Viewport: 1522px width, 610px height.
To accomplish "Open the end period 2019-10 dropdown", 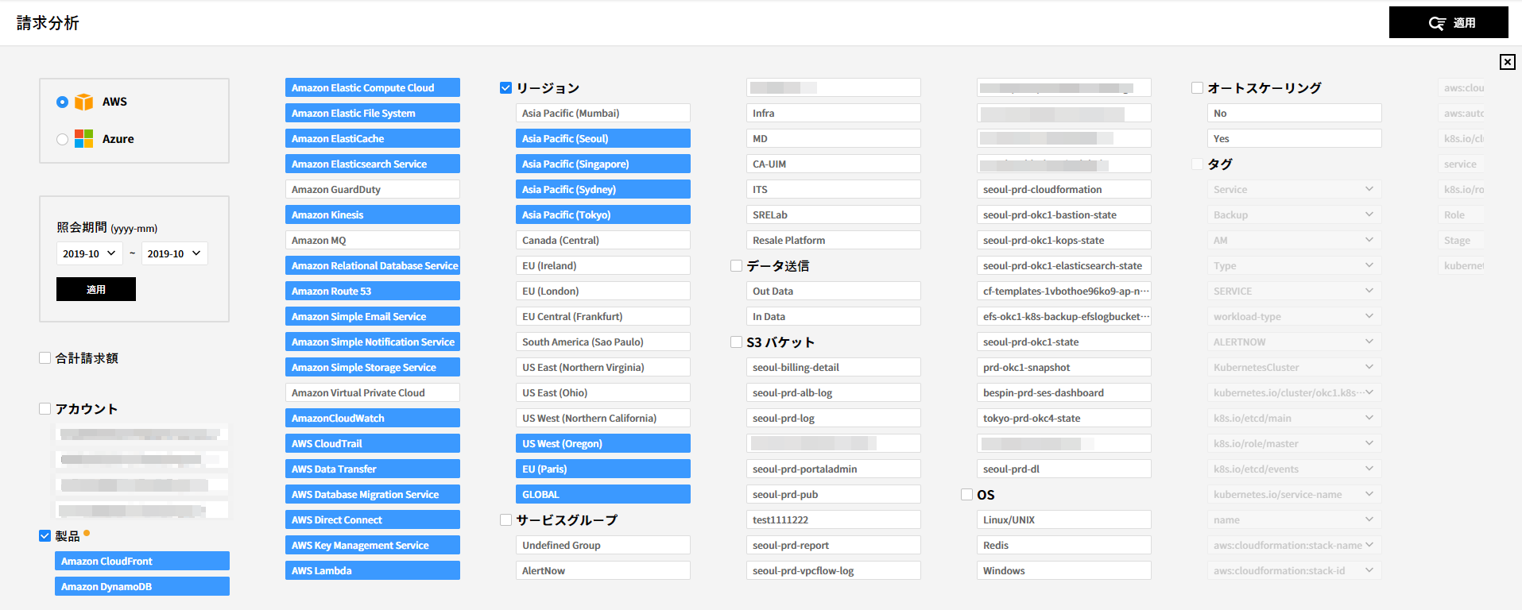I will [x=174, y=253].
